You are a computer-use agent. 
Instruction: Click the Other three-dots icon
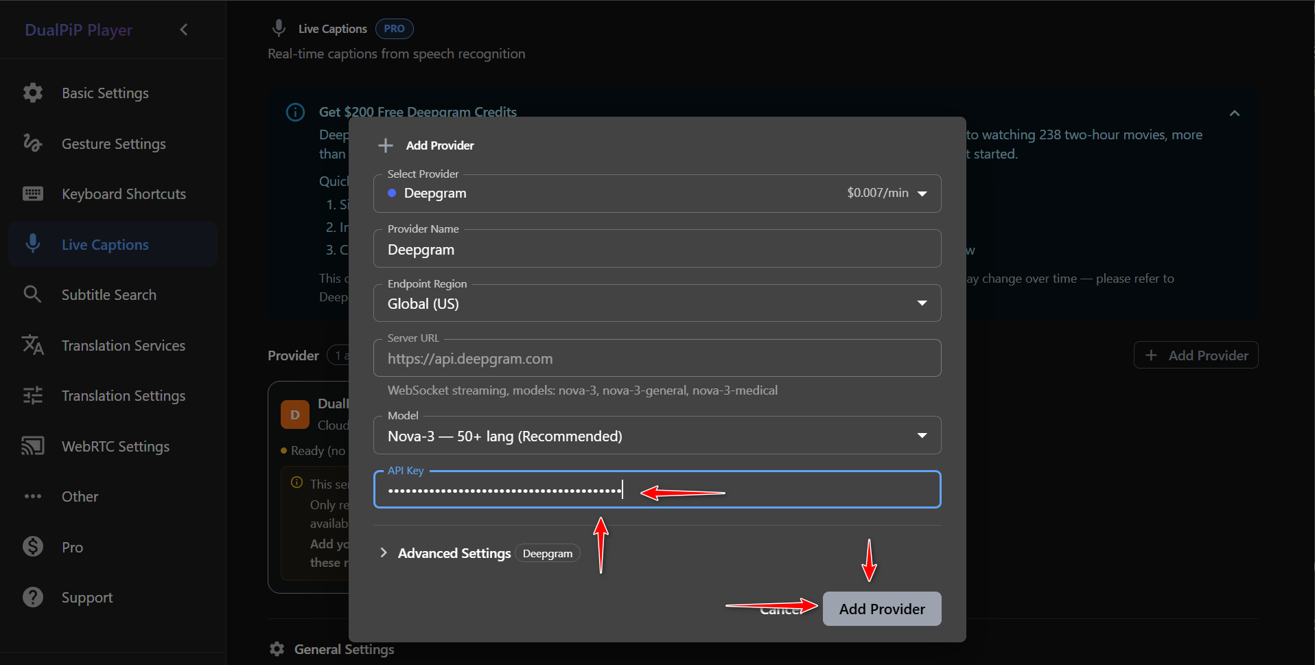click(x=33, y=496)
